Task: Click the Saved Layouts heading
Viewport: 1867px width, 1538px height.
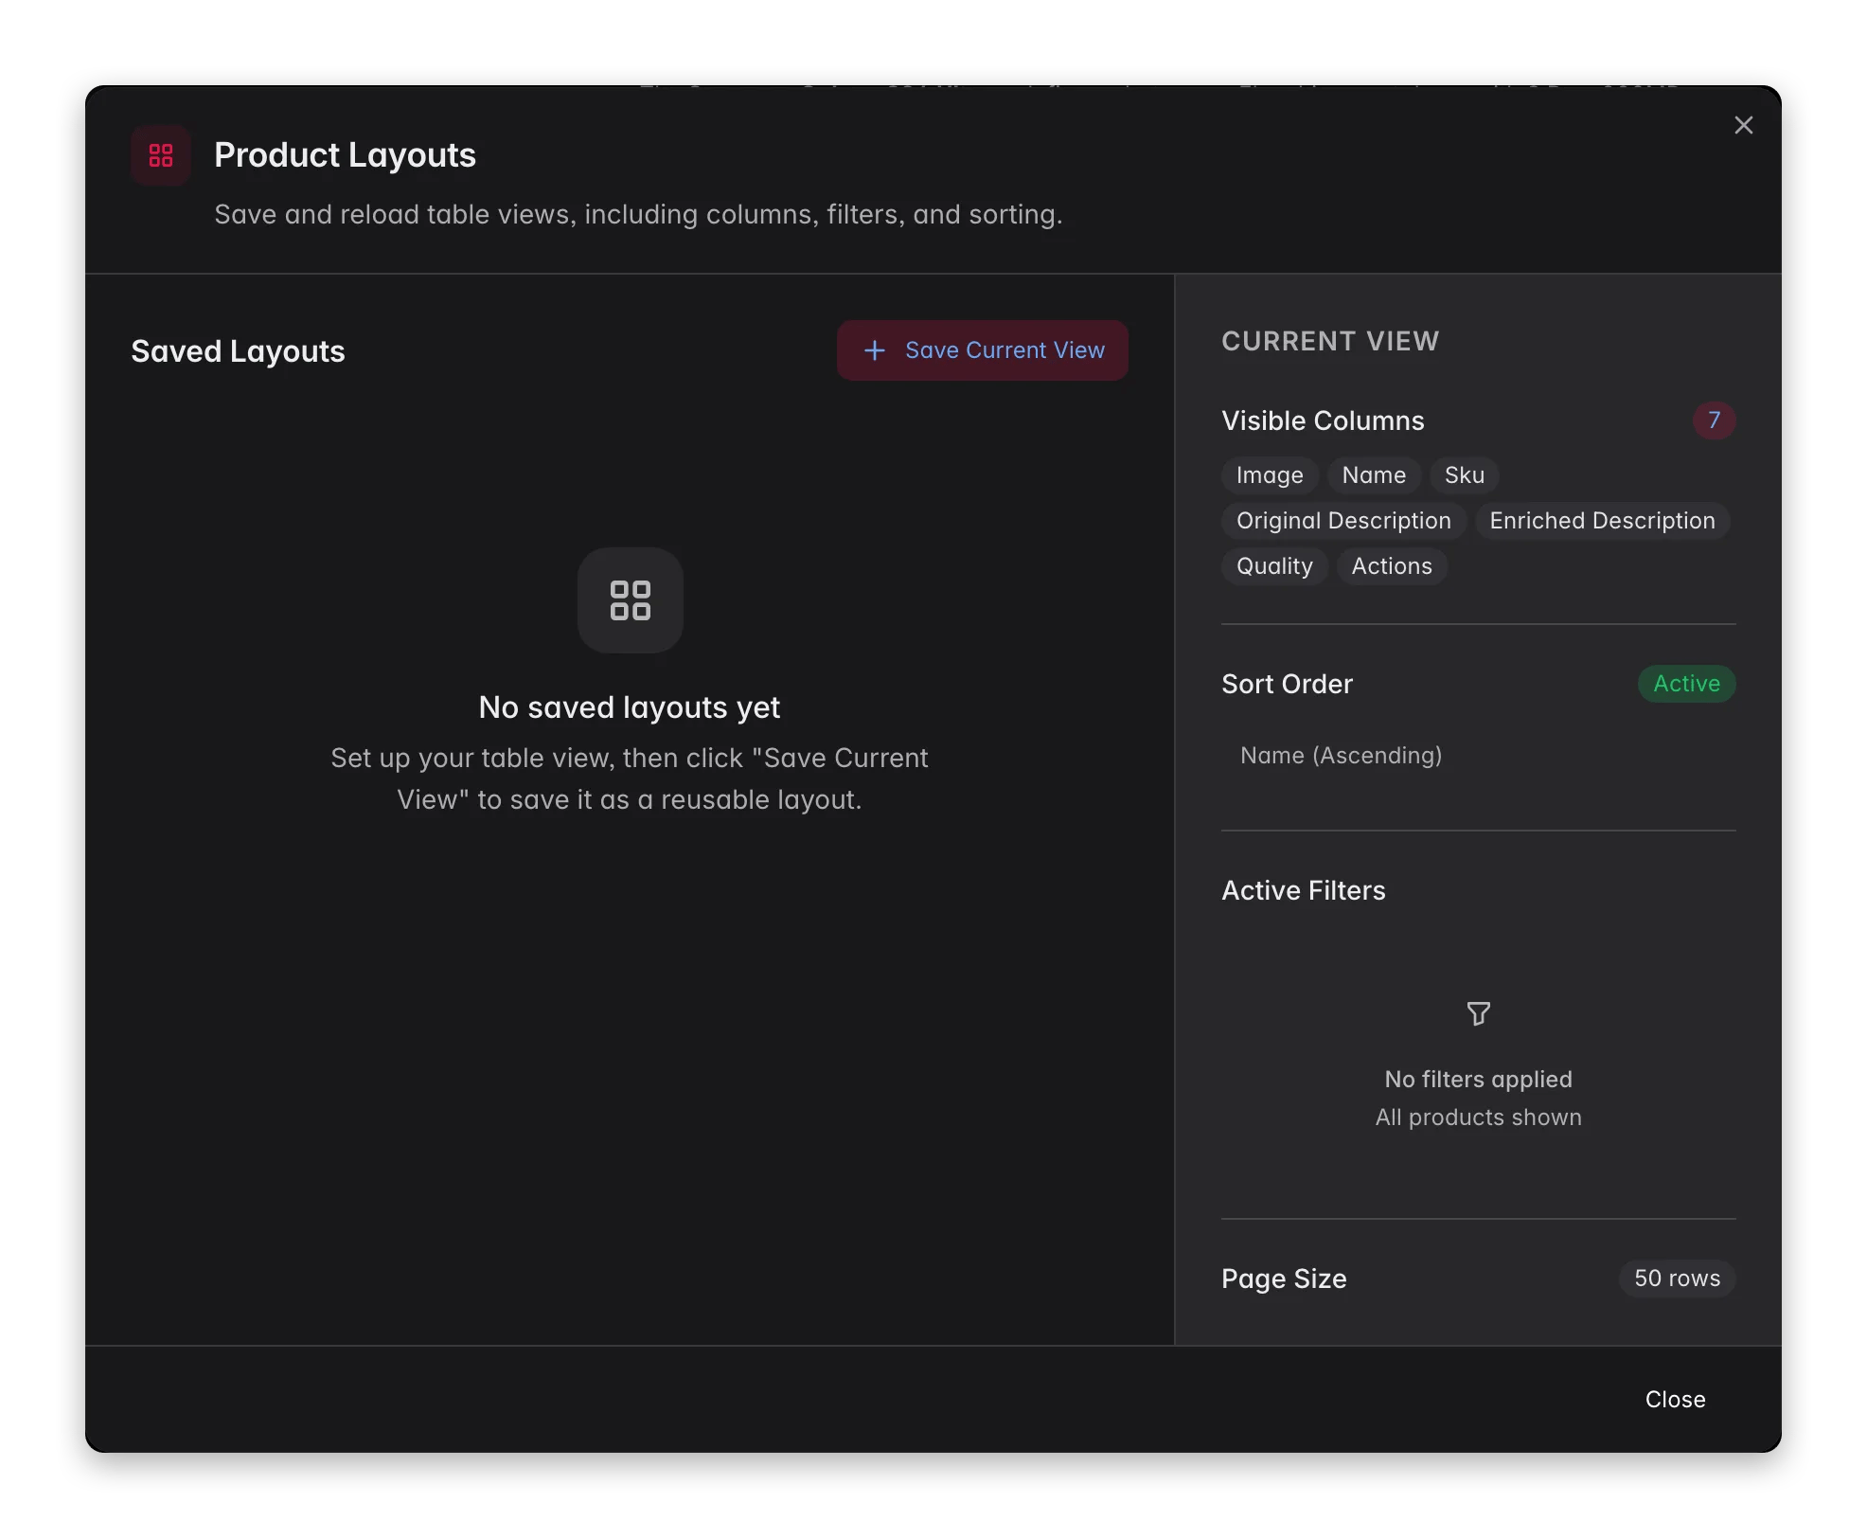Action: coord(238,351)
